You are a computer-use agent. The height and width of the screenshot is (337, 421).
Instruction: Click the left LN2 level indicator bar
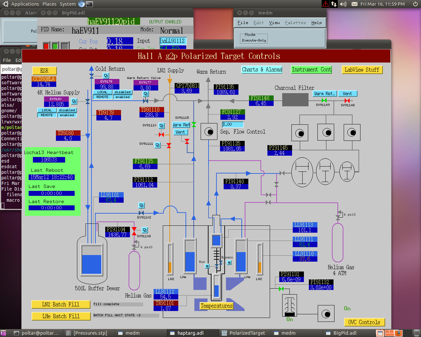[170, 258]
